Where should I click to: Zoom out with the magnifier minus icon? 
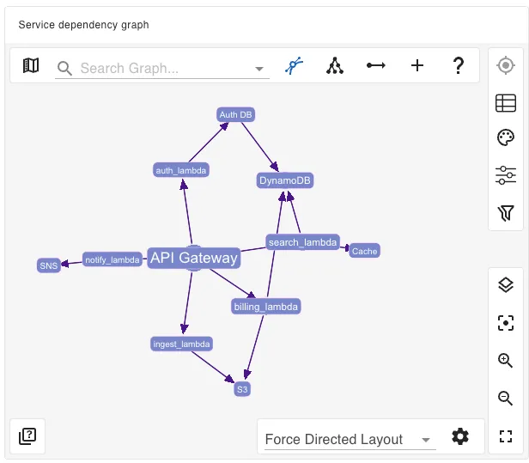[x=505, y=399]
